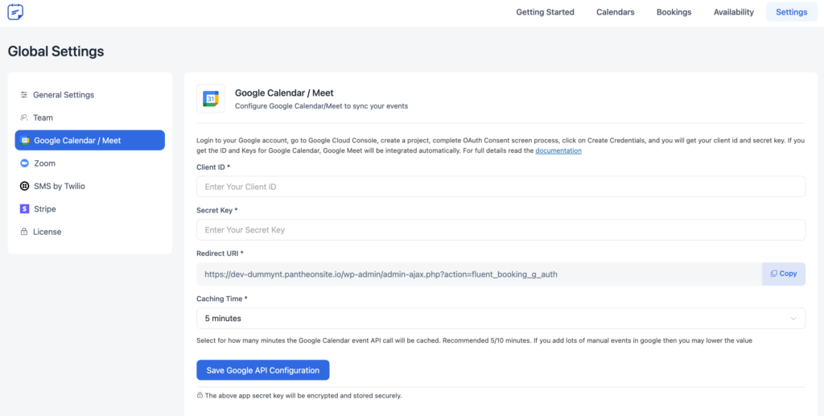Click the Twilio SMS icon
Image resolution: width=824 pixels, height=416 pixels.
[24, 186]
